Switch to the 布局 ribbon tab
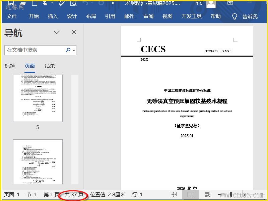The image size is (268, 201). pos(91,16)
